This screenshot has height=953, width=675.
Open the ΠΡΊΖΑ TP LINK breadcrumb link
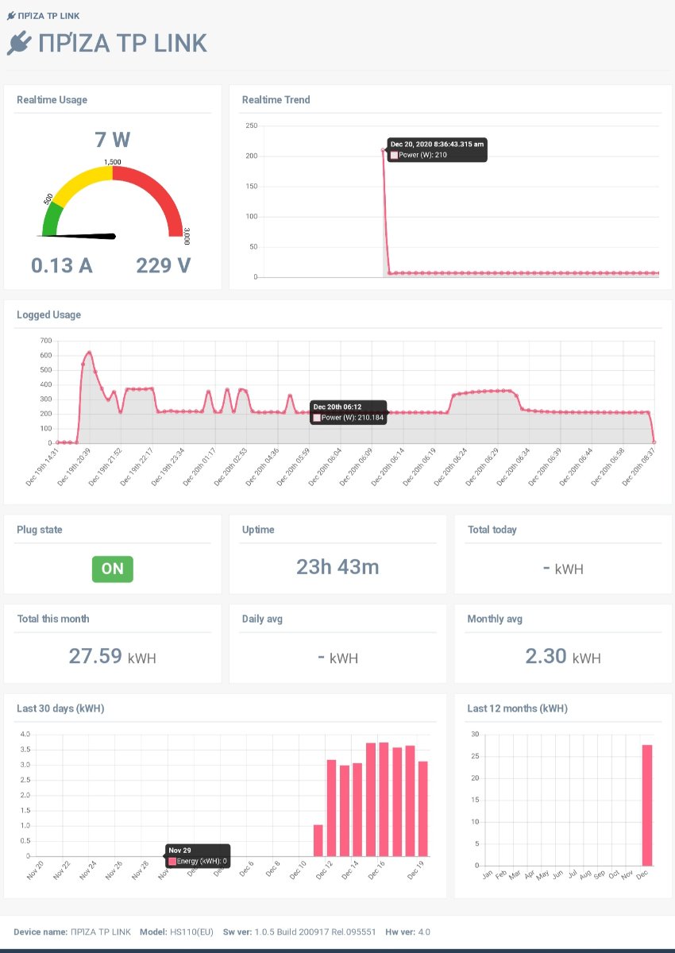(x=48, y=16)
